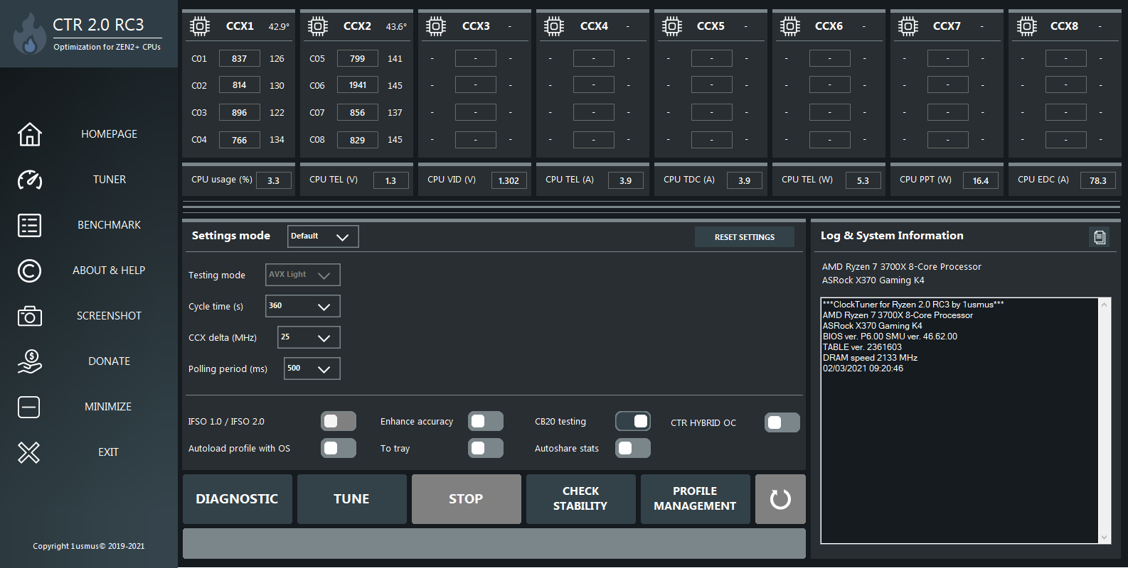Click the RESET SETTINGS button

(745, 237)
